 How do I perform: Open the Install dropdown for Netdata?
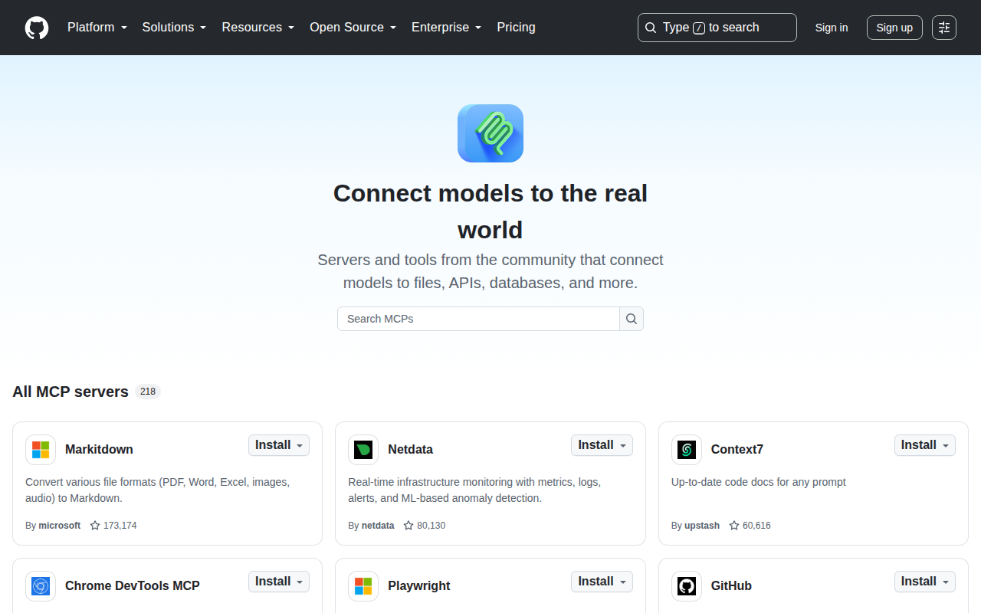pos(602,445)
